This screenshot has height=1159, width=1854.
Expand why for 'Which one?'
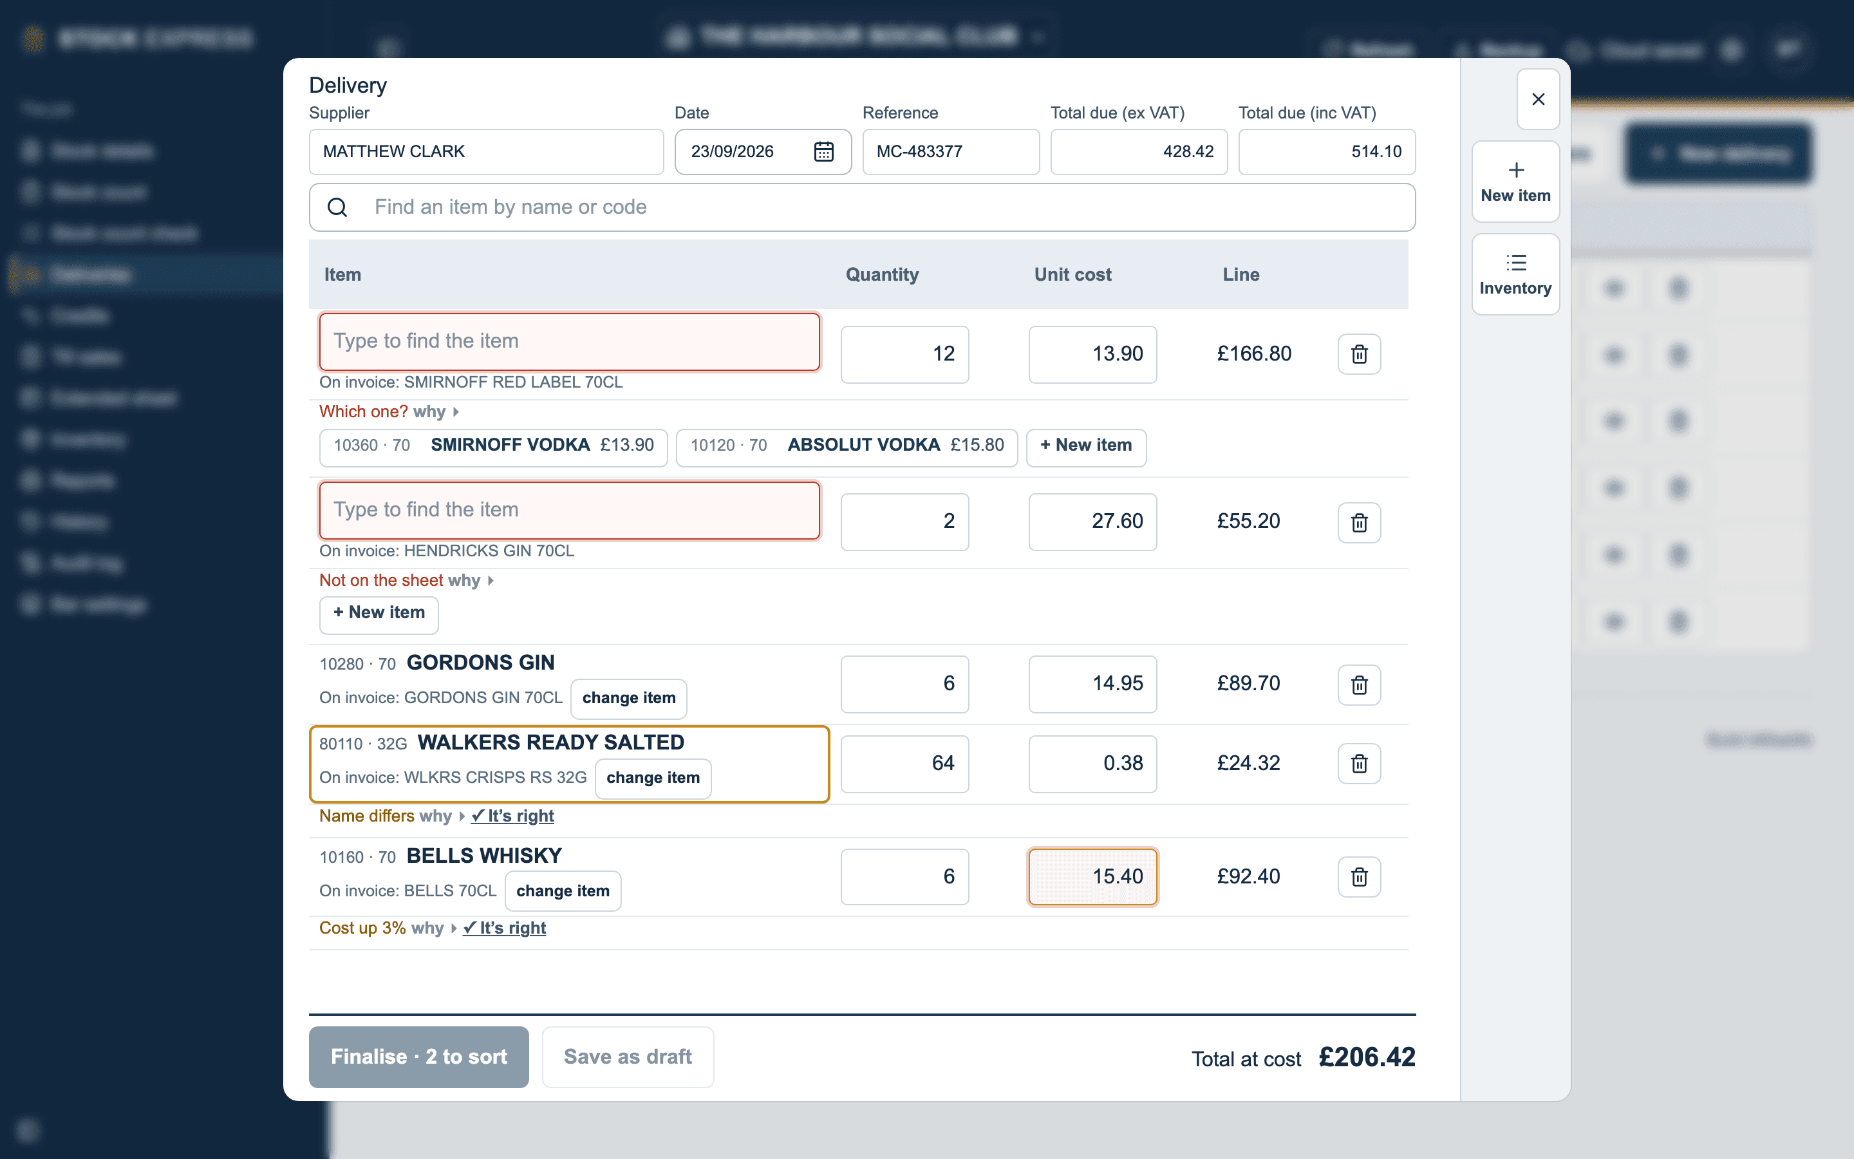tap(435, 411)
